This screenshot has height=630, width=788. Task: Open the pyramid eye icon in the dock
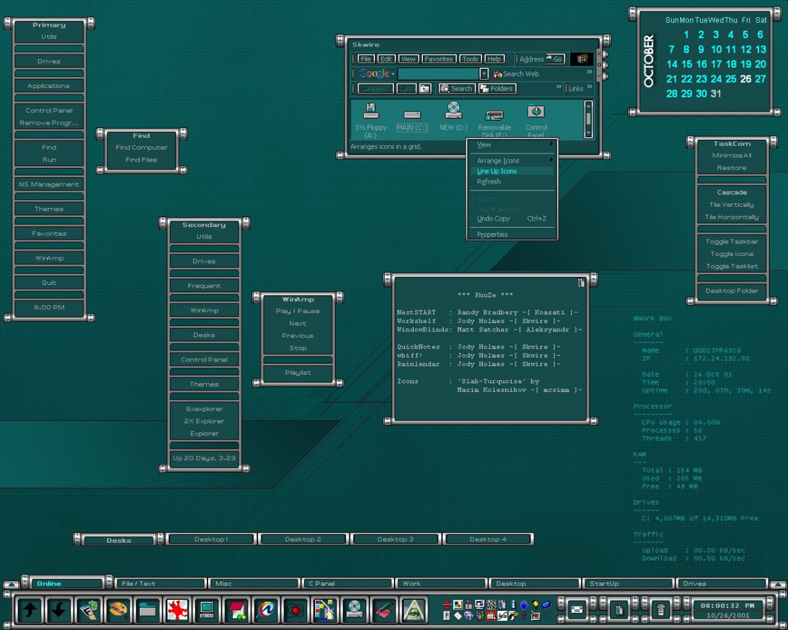[x=413, y=610]
